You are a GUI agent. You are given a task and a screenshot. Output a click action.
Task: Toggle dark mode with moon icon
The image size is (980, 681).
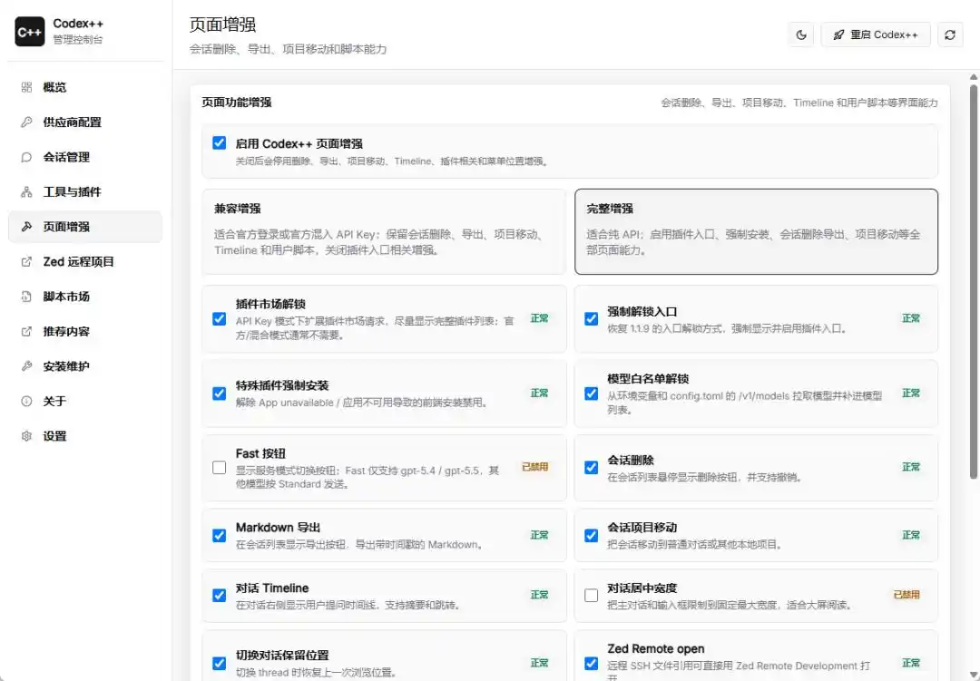tap(801, 35)
